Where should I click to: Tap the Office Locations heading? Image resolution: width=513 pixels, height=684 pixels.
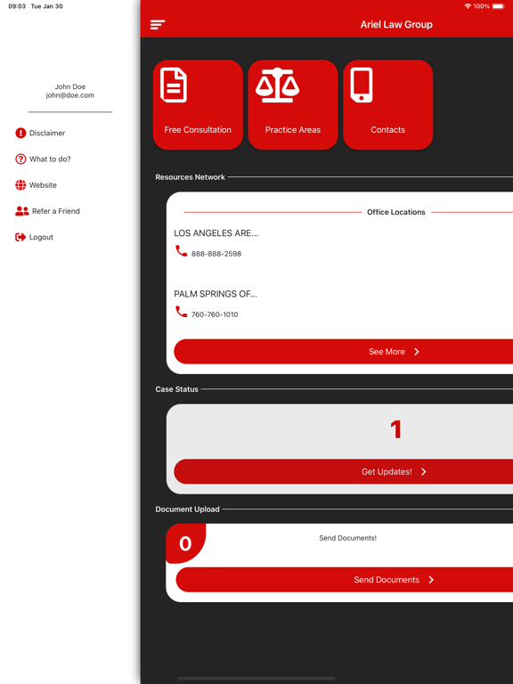click(x=396, y=212)
